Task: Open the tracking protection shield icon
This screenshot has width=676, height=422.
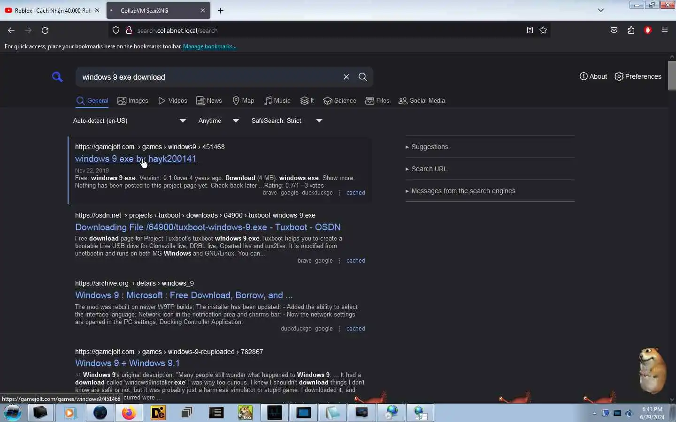Action: click(x=116, y=30)
